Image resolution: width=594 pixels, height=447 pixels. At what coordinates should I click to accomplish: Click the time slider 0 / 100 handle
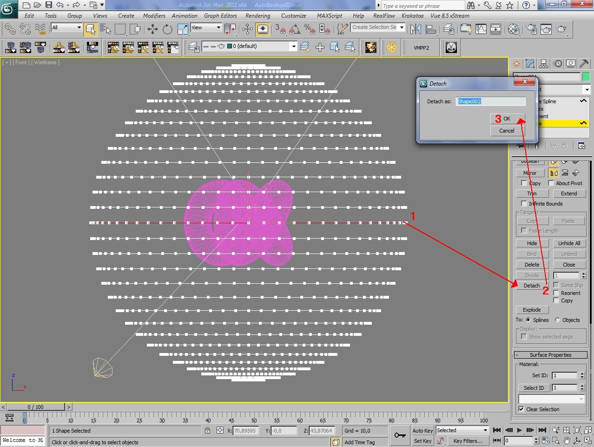point(35,407)
